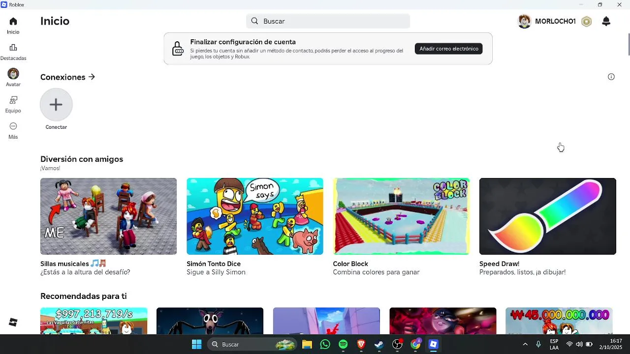Open Equipo section in sidebar
Viewport: 630px width, 354px height.
coord(13,100)
